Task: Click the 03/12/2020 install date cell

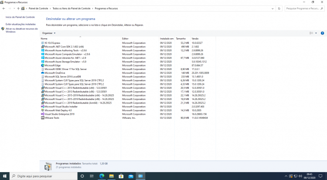Action: coord(166,118)
